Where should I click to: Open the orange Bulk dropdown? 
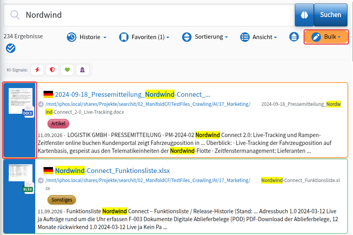point(326,37)
